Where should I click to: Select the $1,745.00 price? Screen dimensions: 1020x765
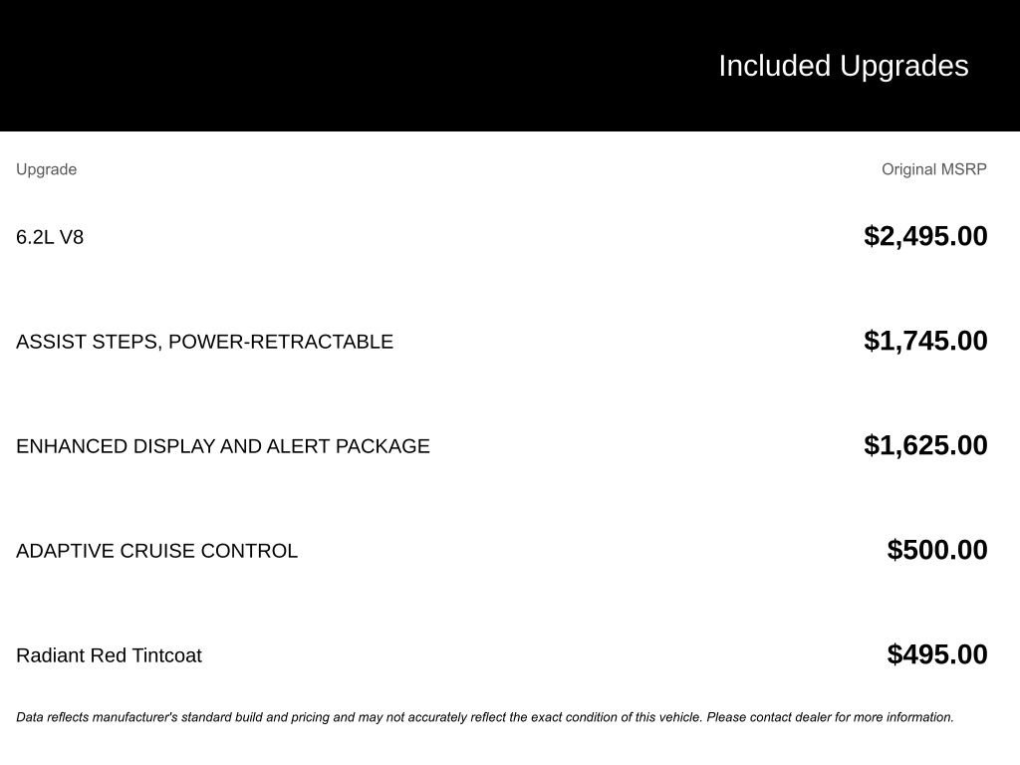pos(925,341)
